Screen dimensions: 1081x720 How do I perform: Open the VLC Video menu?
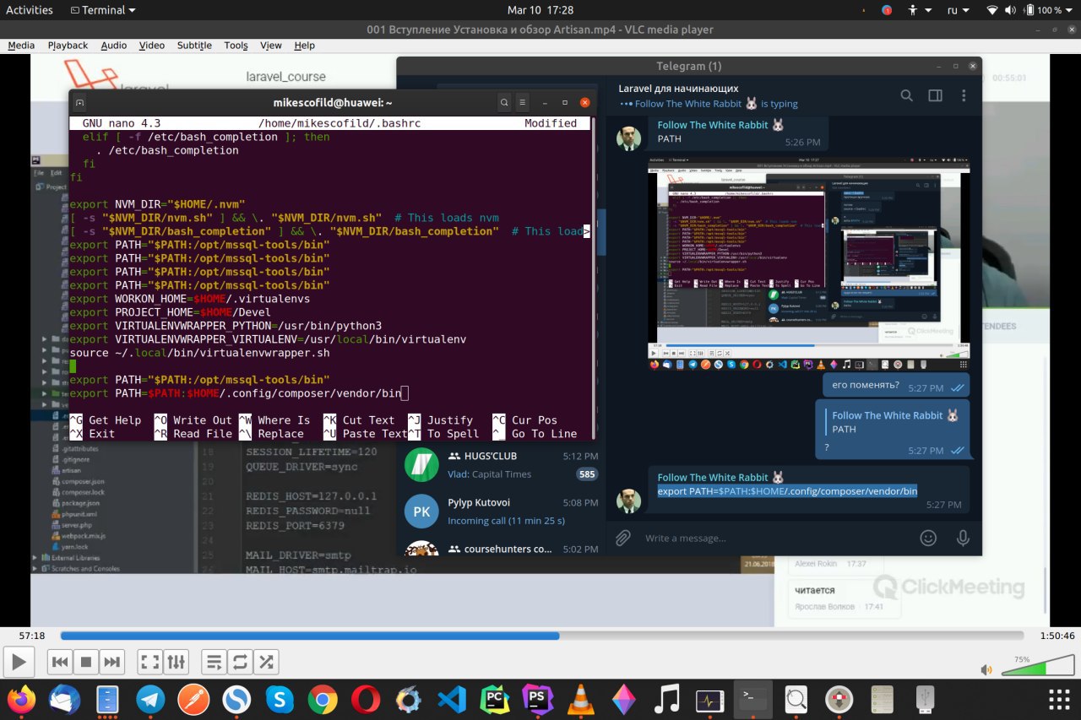point(152,46)
